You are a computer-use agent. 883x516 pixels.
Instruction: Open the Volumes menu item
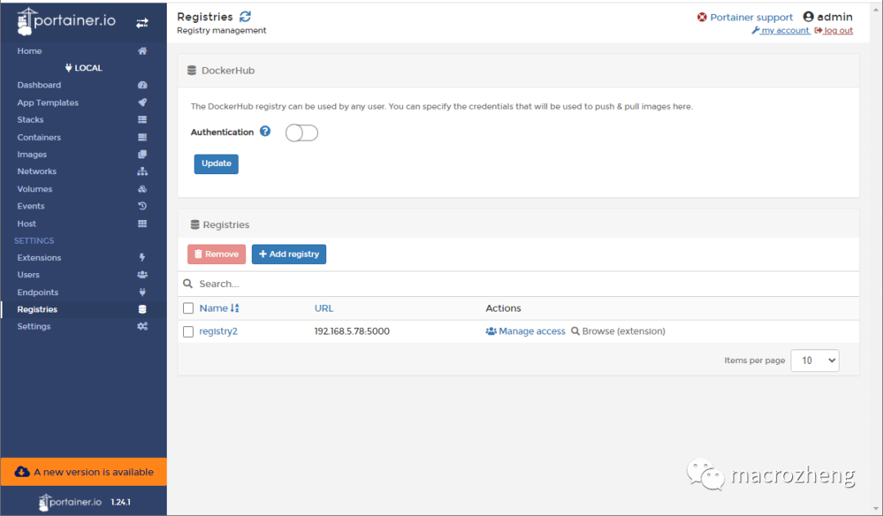(34, 189)
